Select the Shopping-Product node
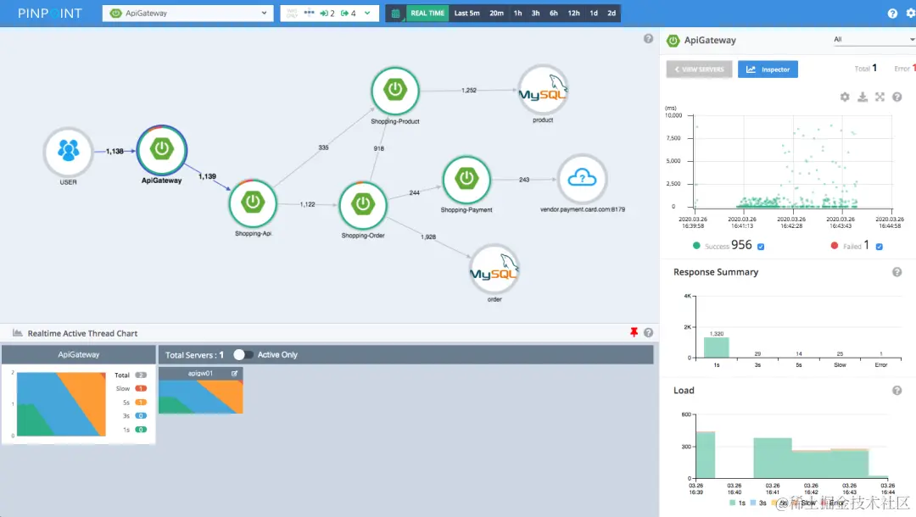The width and height of the screenshot is (916, 517). coord(395,91)
